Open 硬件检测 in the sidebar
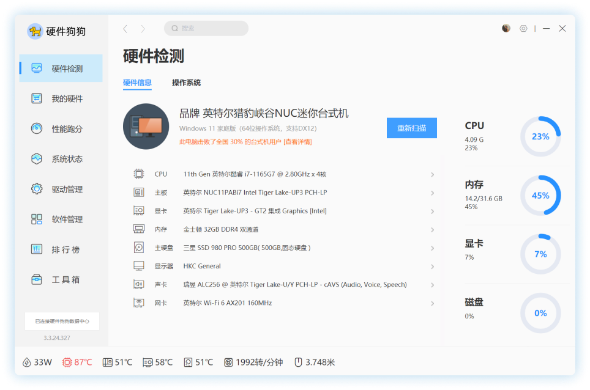 tap(61, 68)
